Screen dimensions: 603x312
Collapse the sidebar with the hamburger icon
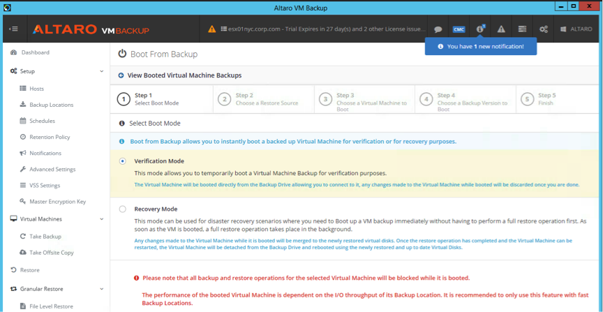click(13, 29)
